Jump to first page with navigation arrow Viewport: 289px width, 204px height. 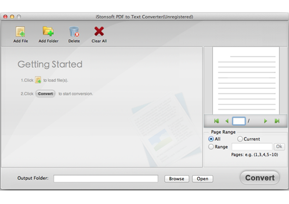click(216, 121)
